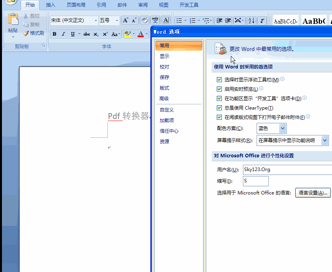Image resolution: width=332 pixels, height=272 pixels.
Task: Click info icon beside 启用实时预览
Action: pos(261,88)
